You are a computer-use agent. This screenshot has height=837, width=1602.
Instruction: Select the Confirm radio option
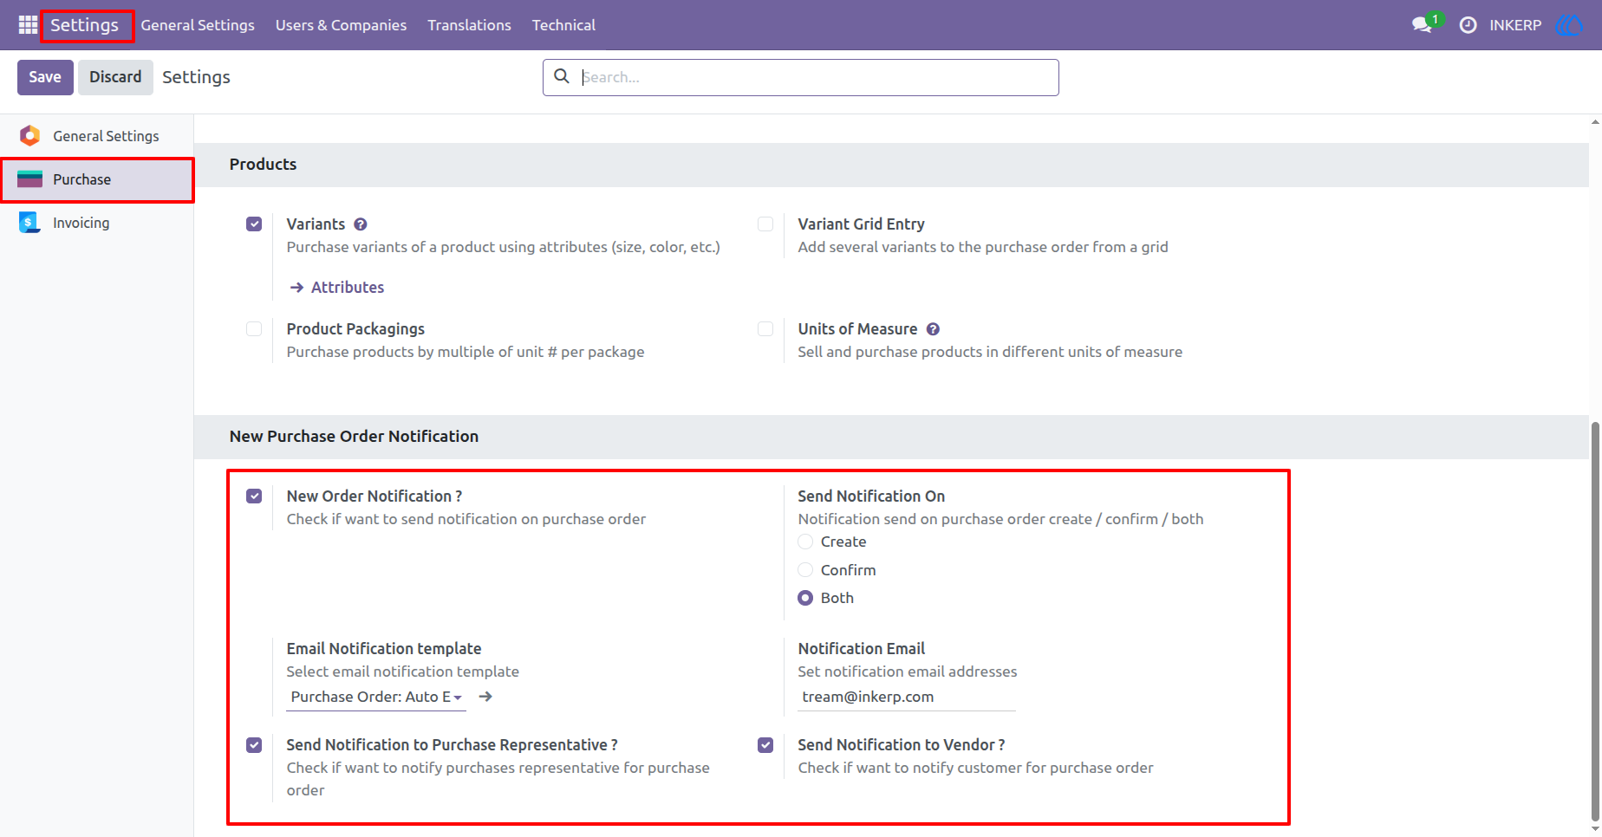coord(805,570)
